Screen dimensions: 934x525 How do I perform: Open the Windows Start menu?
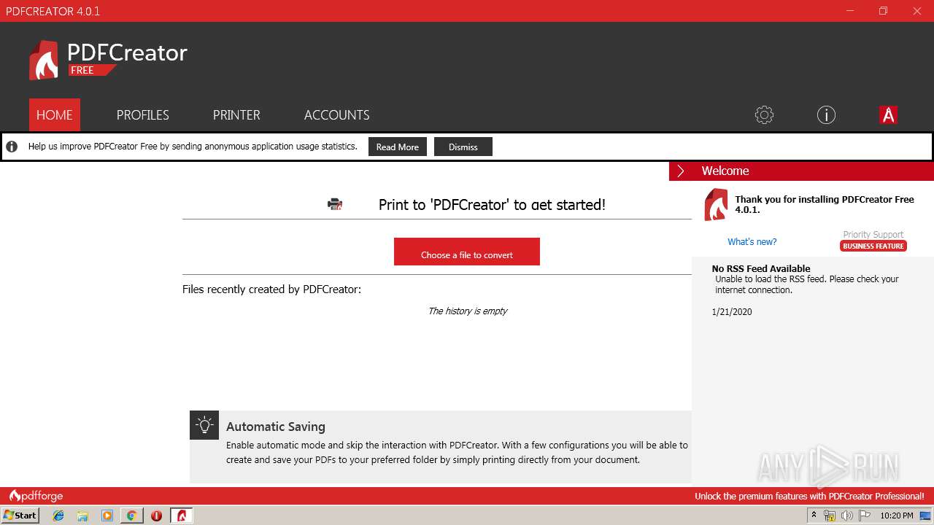20,515
